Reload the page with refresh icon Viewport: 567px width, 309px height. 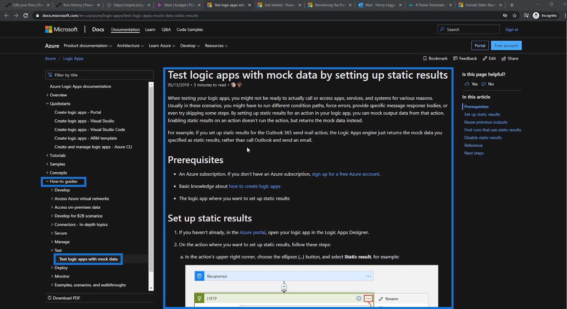pos(26,16)
